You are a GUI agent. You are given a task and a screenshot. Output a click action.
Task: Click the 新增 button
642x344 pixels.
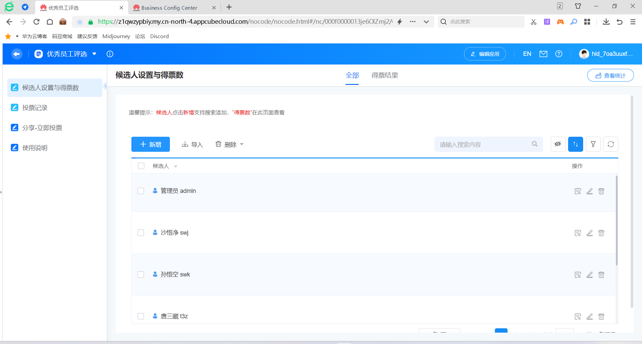(150, 144)
